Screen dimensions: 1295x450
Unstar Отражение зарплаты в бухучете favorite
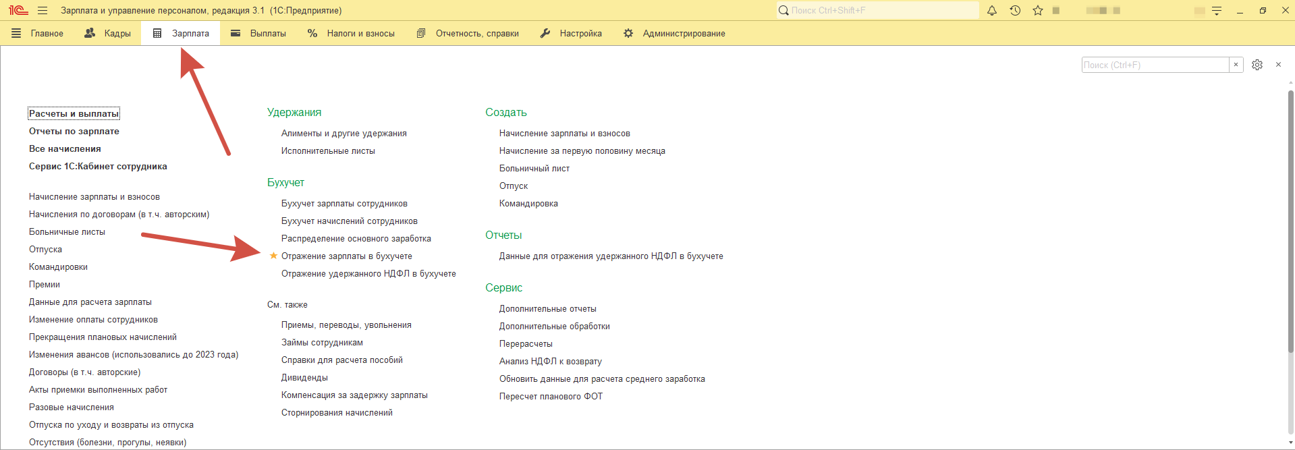(x=273, y=256)
